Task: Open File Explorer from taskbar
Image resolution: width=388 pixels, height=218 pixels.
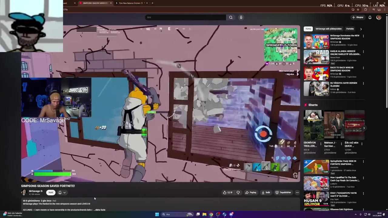Action: click(205, 214)
